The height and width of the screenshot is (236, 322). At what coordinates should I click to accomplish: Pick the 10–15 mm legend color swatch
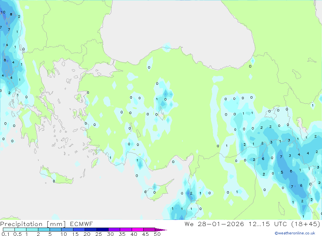67,230
